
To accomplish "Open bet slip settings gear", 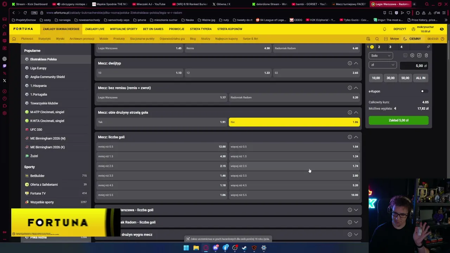I will [412, 56].
